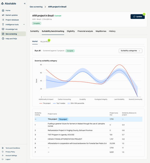Switch to the Eligibility tab
This screenshot has height=163, width=150.
(x=71, y=31)
